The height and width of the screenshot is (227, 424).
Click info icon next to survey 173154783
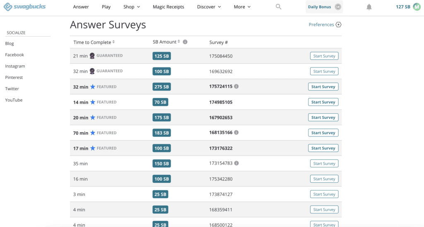pos(236,163)
